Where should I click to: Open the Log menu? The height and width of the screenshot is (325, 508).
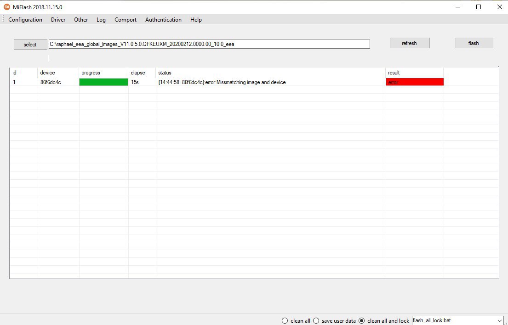[x=101, y=20]
